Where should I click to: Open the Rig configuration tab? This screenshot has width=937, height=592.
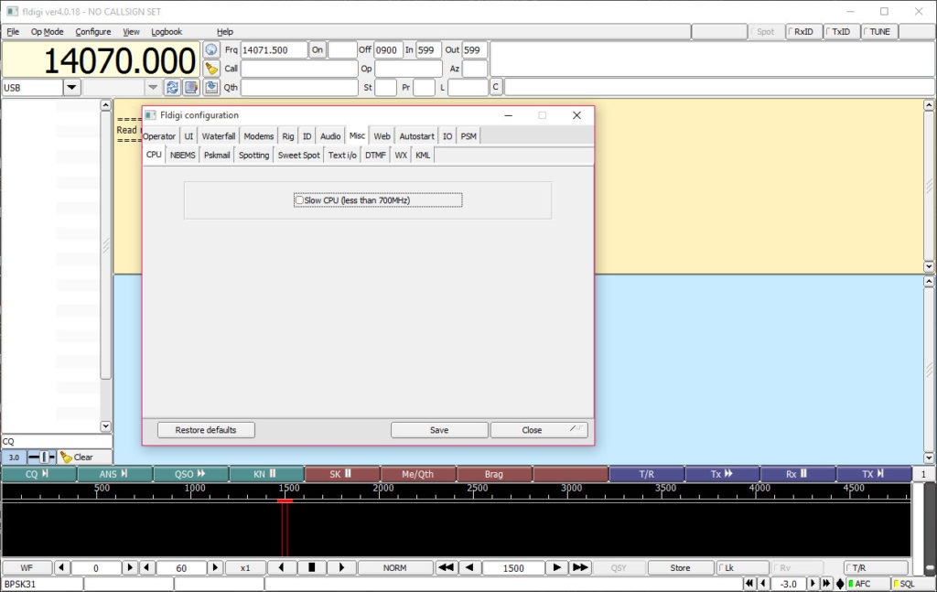tap(288, 136)
